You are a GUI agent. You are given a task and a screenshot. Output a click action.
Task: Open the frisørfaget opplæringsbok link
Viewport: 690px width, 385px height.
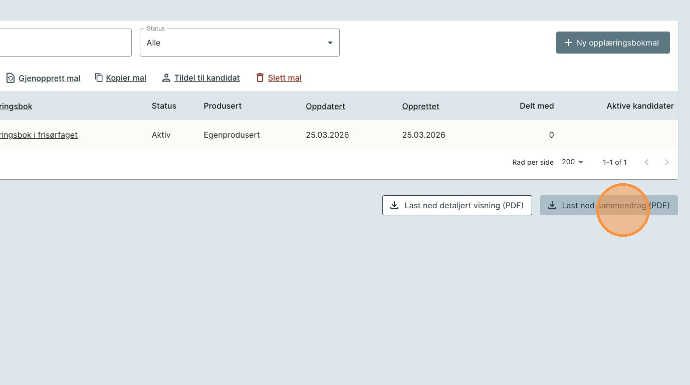click(x=39, y=135)
